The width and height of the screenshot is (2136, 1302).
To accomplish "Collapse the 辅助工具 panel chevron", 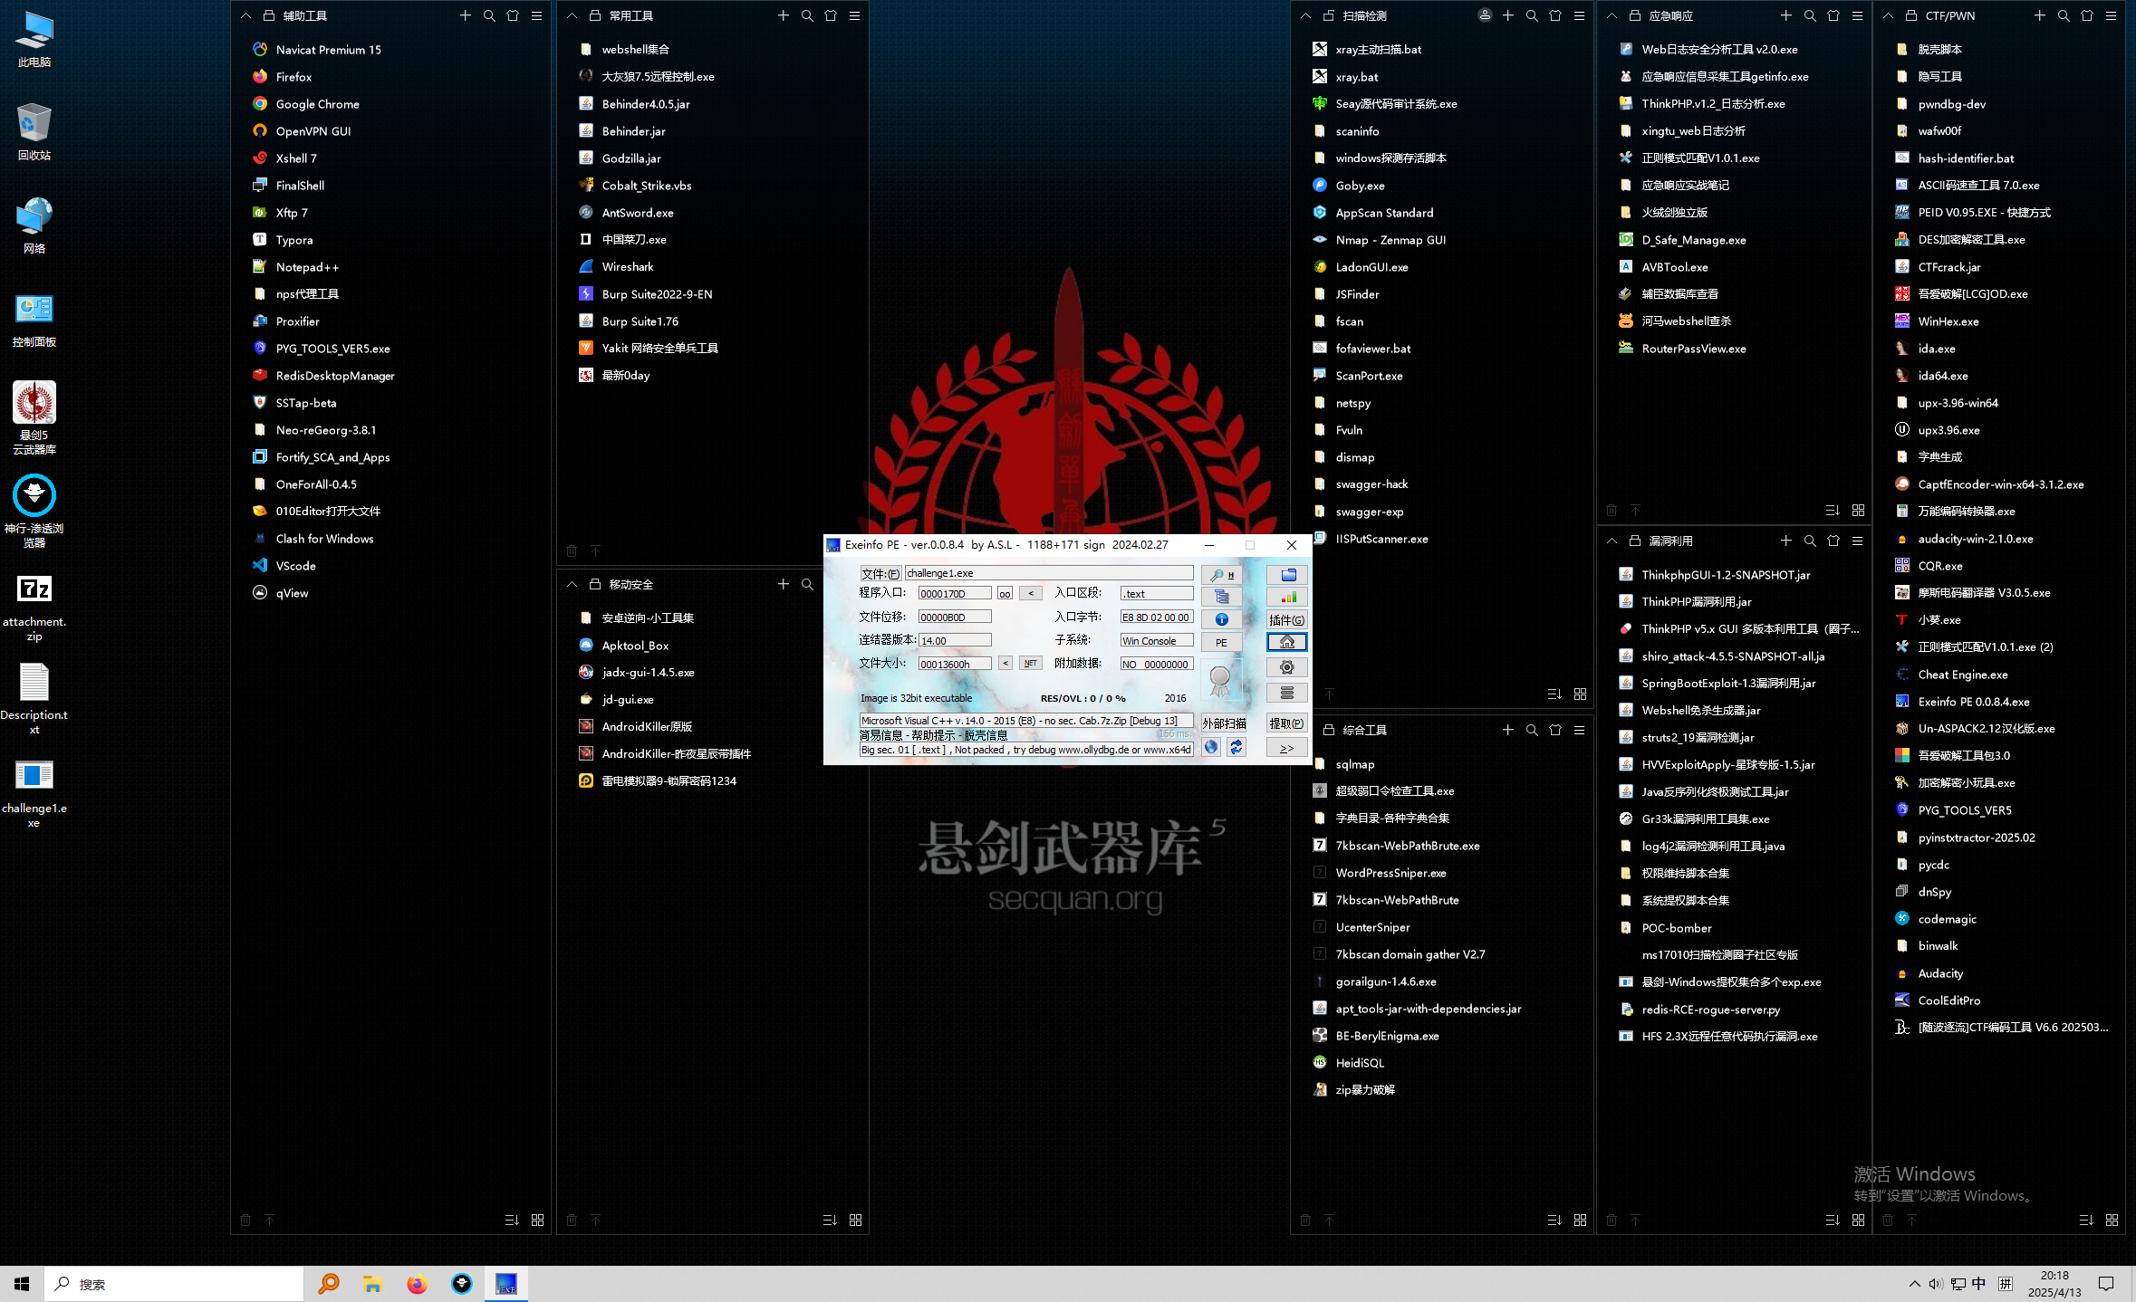I will click(245, 15).
